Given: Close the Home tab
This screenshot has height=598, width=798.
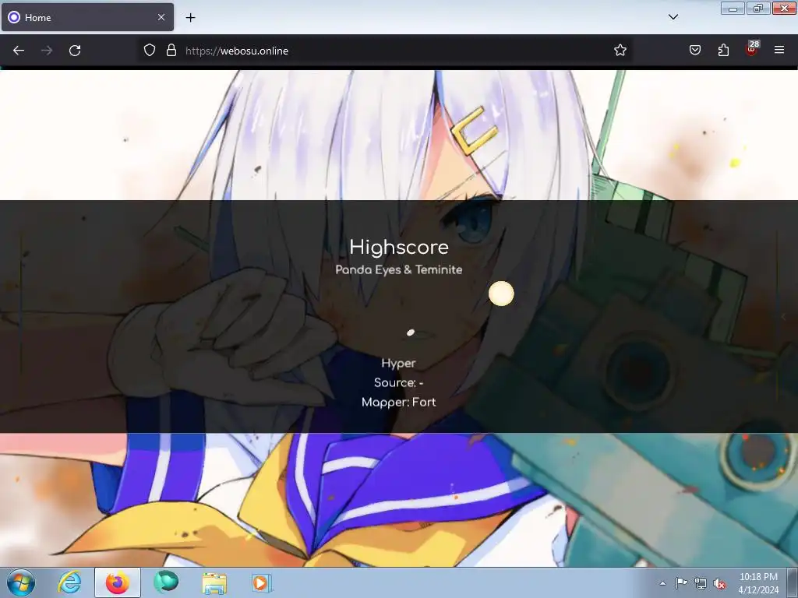Looking at the screenshot, I should pos(161,17).
